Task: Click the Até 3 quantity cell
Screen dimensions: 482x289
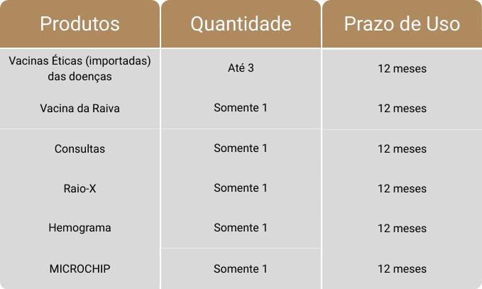Action: tap(241, 68)
